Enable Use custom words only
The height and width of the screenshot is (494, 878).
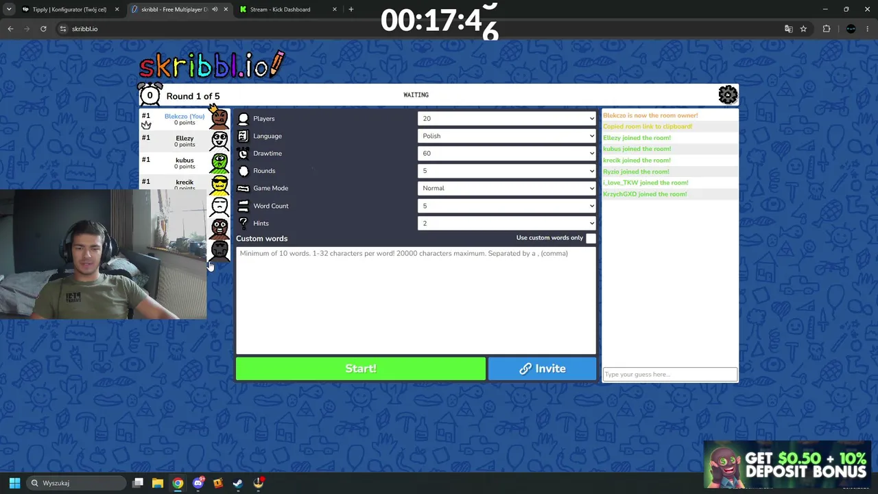591,238
